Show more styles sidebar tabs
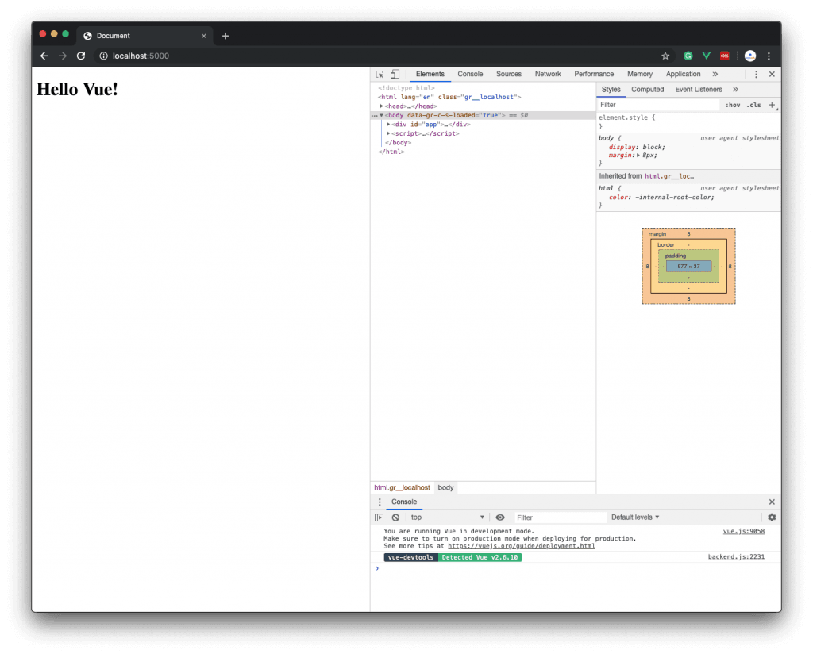 click(x=735, y=89)
